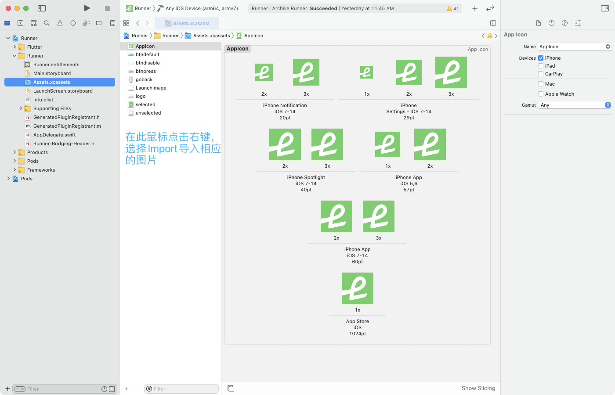Expand the Products folder
This screenshot has height=395, width=615.
[x=14, y=152]
